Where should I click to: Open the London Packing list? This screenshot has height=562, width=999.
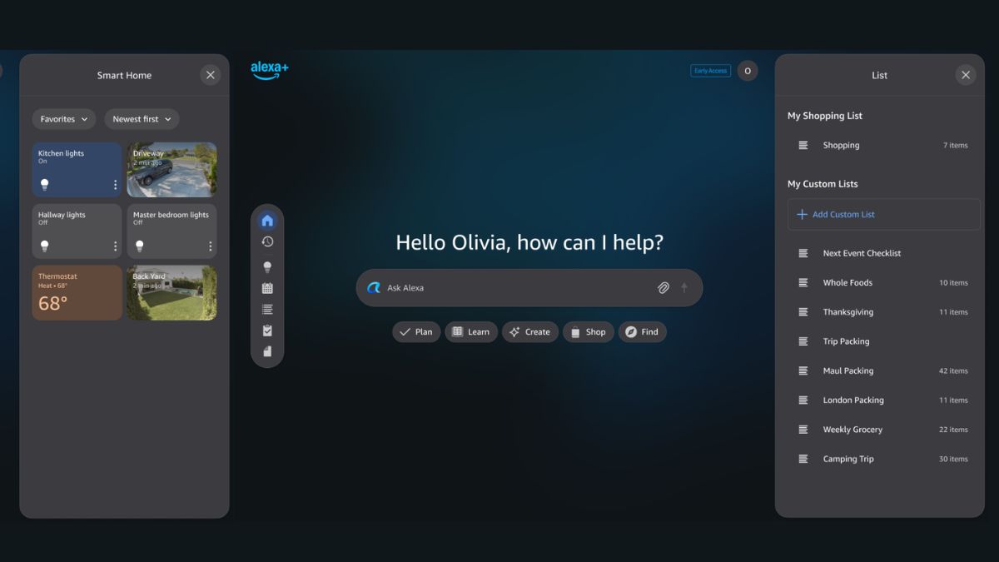pyautogui.click(x=883, y=400)
